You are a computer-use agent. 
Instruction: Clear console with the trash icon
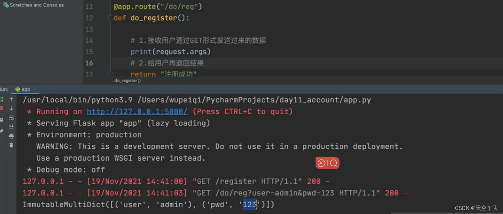tap(11, 145)
